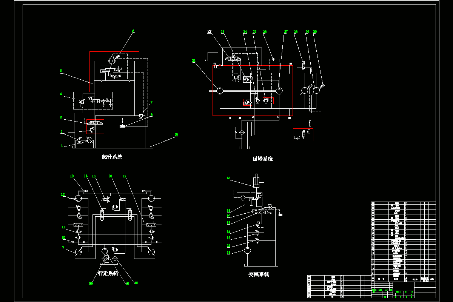
Task: Select the 变幅系统 title text
Action: click(259, 274)
